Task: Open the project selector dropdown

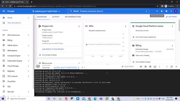Action: 46,11
